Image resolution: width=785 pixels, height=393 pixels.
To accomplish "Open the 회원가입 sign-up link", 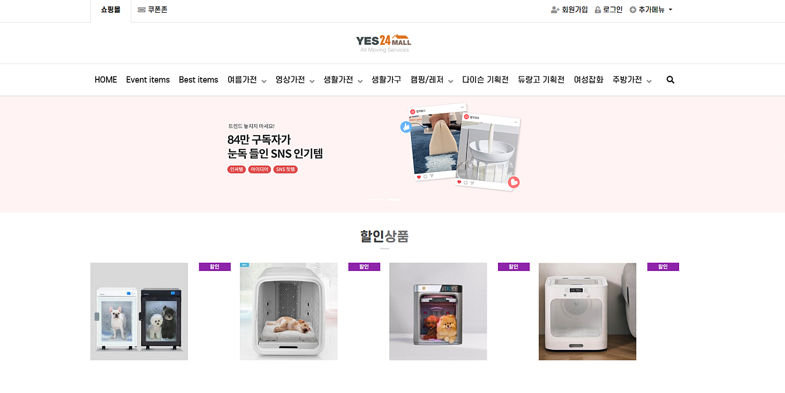I will click(x=569, y=10).
